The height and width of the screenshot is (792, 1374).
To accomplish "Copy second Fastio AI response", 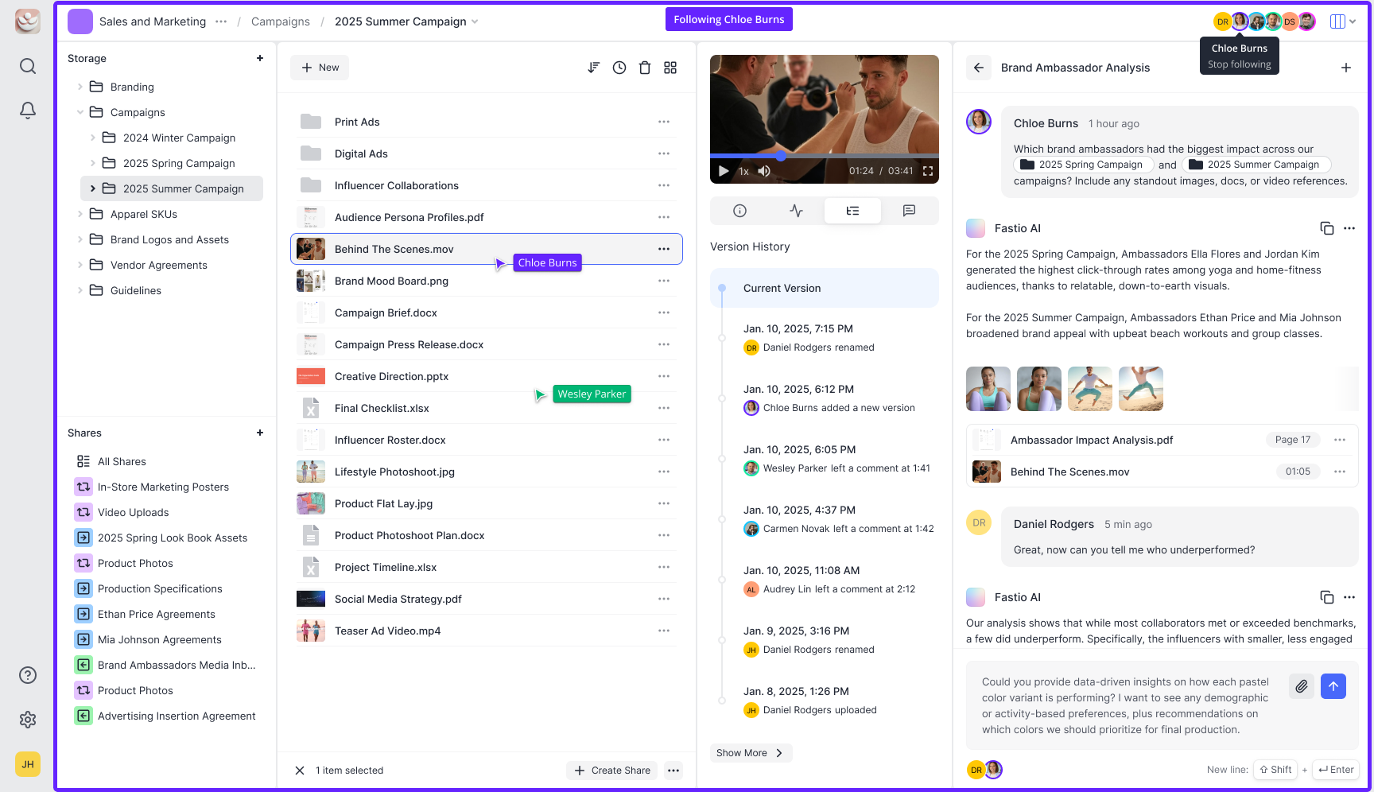I will coord(1327,597).
